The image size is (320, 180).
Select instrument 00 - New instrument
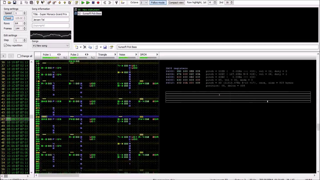tap(88, 10)
